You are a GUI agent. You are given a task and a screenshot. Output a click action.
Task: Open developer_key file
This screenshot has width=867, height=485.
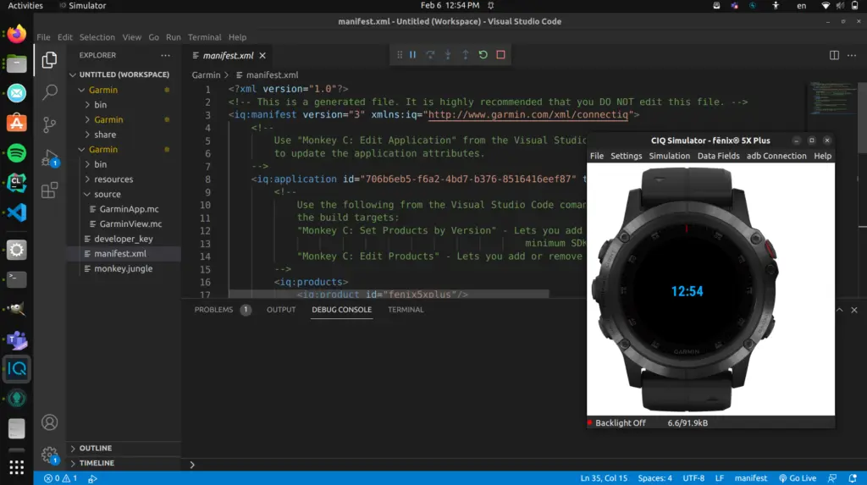point(124,239)
